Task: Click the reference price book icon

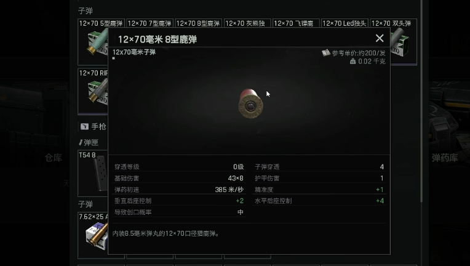Action: tap(326, 53)
